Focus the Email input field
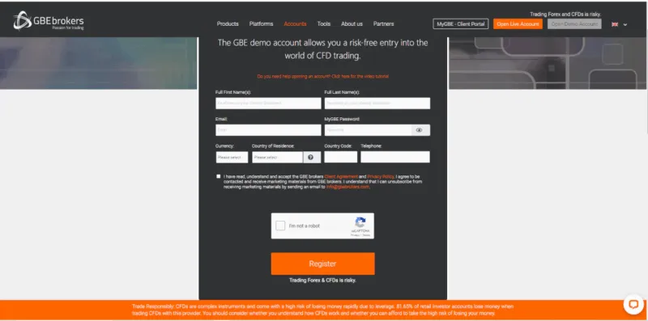 click(268, 130)
